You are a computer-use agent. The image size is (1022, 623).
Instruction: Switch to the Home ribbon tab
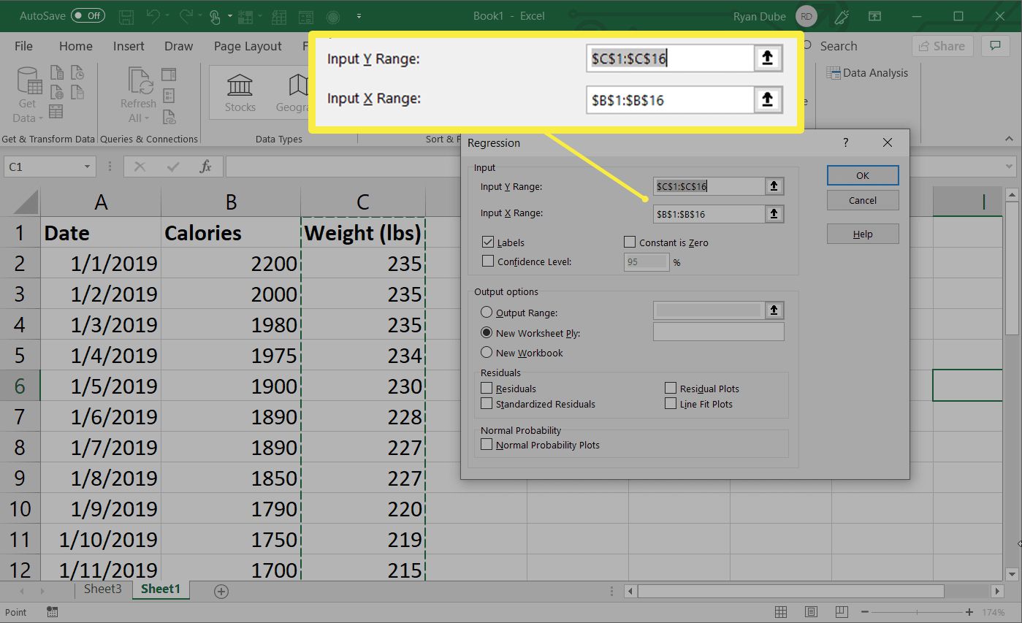point(76,46)
